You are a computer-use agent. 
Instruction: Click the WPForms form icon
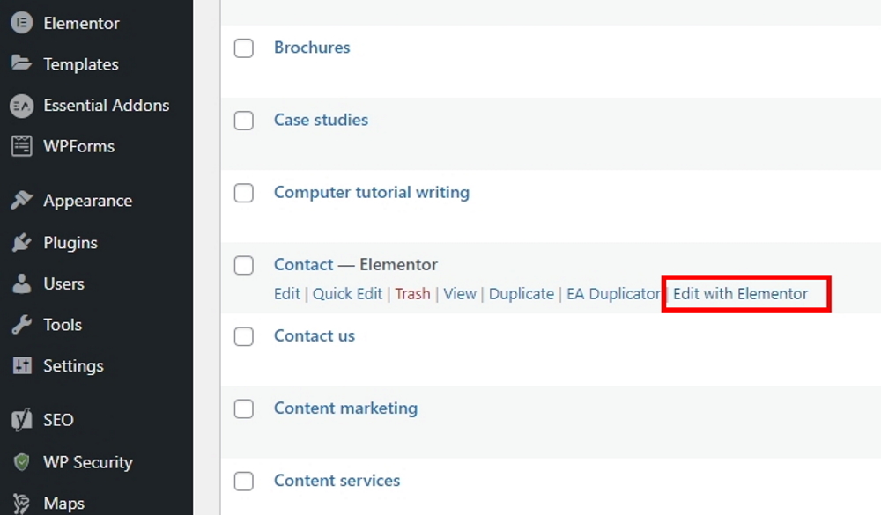coord(21,146)
